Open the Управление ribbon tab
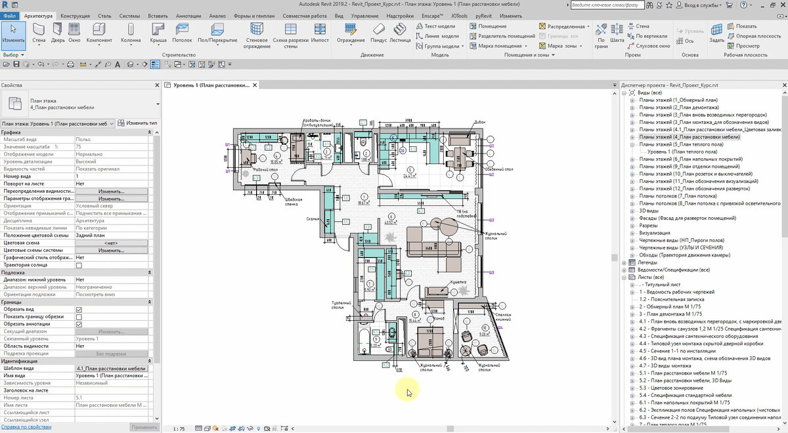Image resolution: width=788 pixels, height=433 pixels. coord(364,14)
